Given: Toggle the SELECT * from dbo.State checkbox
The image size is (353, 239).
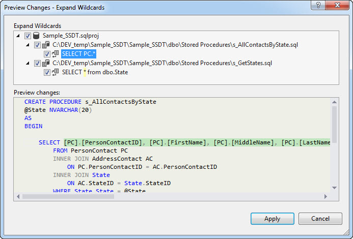Looking at the screenshot, I should click(47, 73).
